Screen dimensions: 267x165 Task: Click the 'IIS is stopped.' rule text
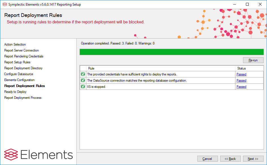click(96, 86)
